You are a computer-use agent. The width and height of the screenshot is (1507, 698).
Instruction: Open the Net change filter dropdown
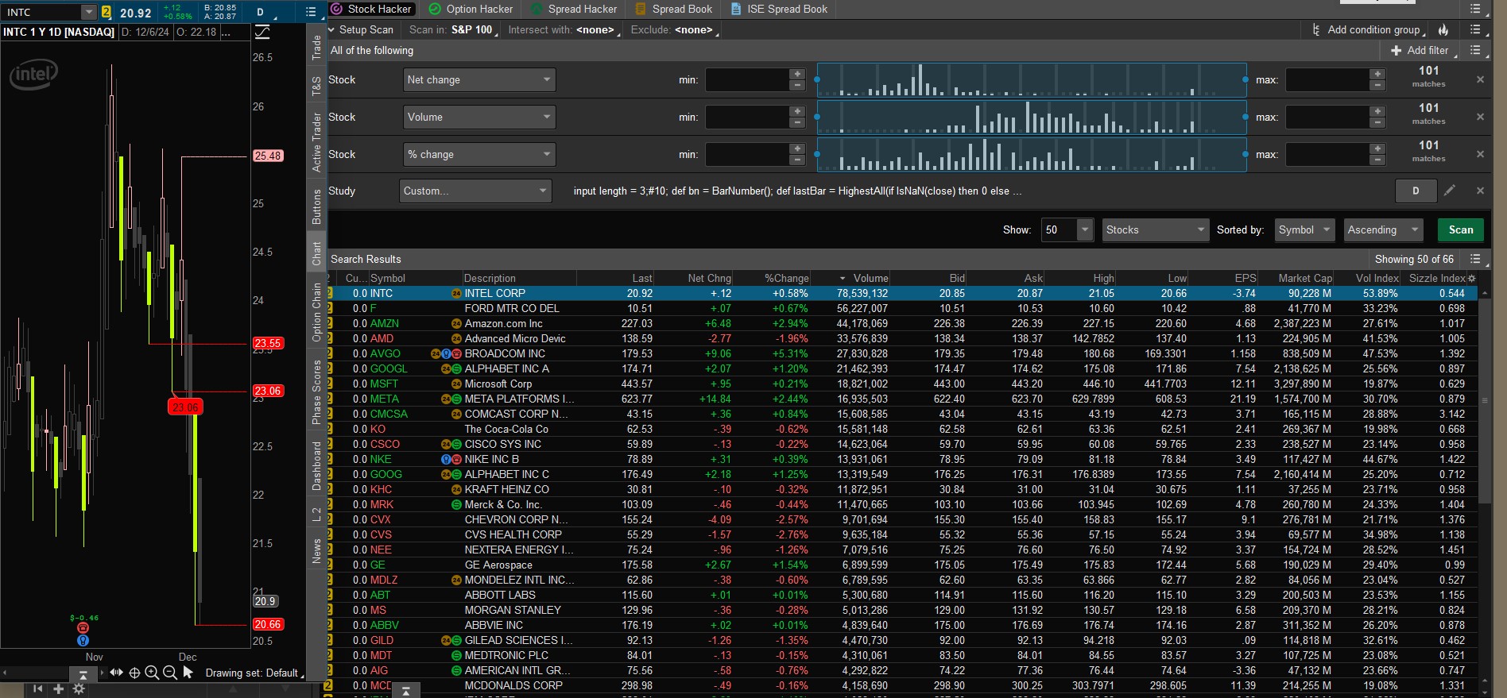[479, 79]
